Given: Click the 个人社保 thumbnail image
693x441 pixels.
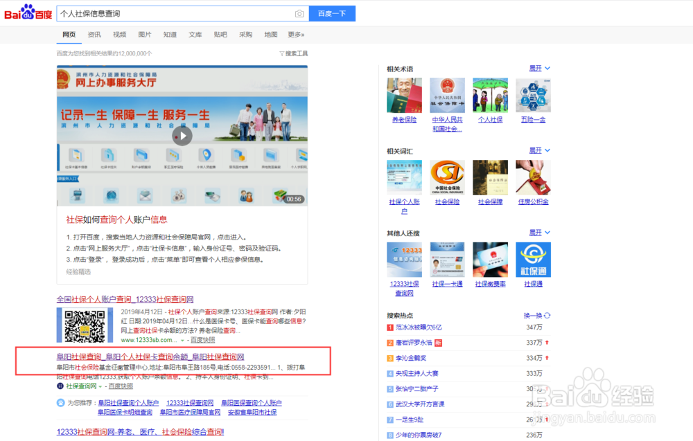Looking at the screenshot, I should tap(490, 96).
